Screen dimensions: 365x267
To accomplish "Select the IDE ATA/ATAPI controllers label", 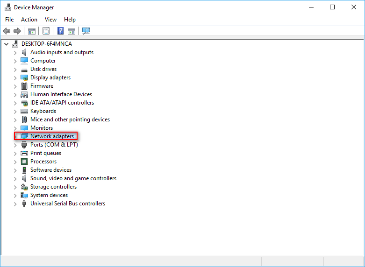I will 62,103.
